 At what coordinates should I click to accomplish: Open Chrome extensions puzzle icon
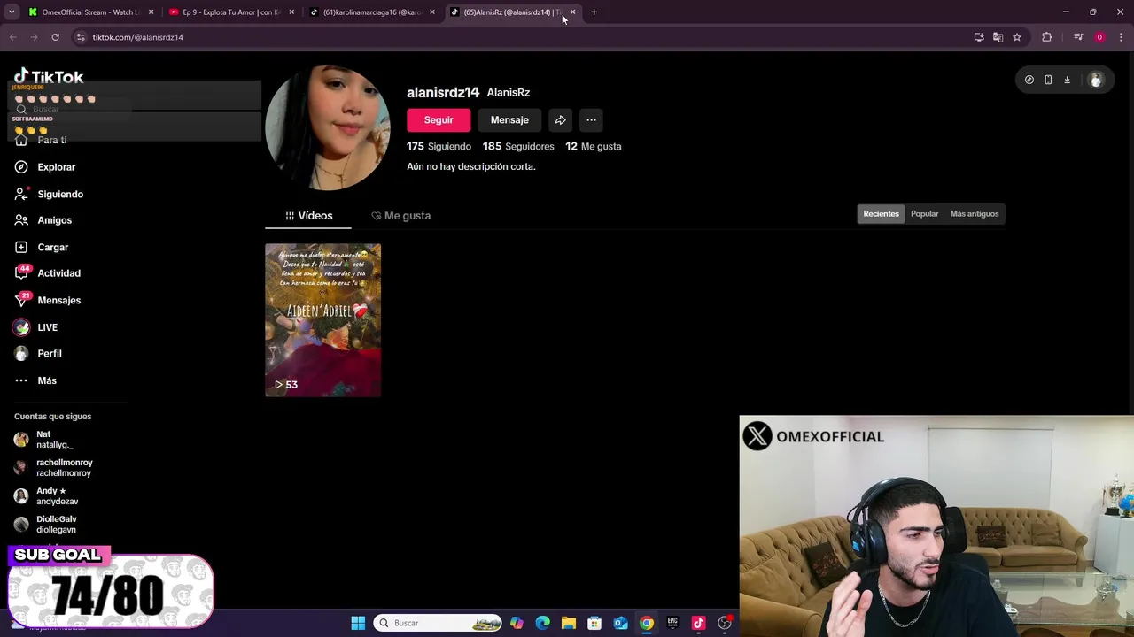1047,37
